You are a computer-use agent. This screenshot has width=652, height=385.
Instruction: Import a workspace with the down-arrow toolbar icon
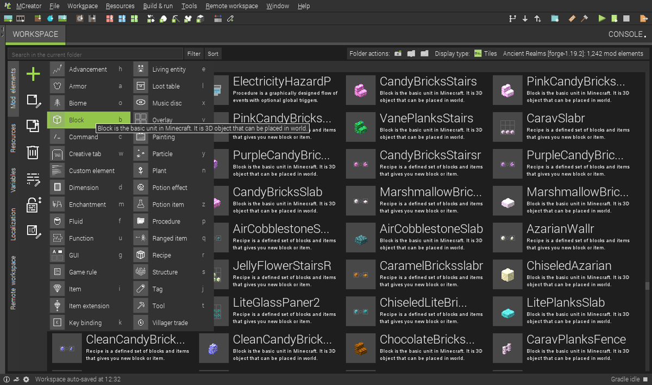point(525,18)
